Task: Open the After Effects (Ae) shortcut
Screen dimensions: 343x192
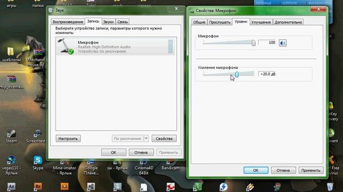Action: (11, 187)
